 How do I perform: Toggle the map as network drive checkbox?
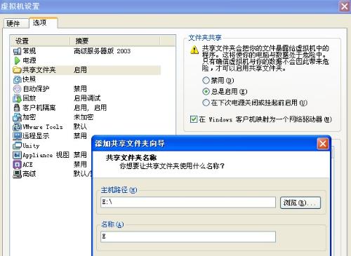coord(194,119)
